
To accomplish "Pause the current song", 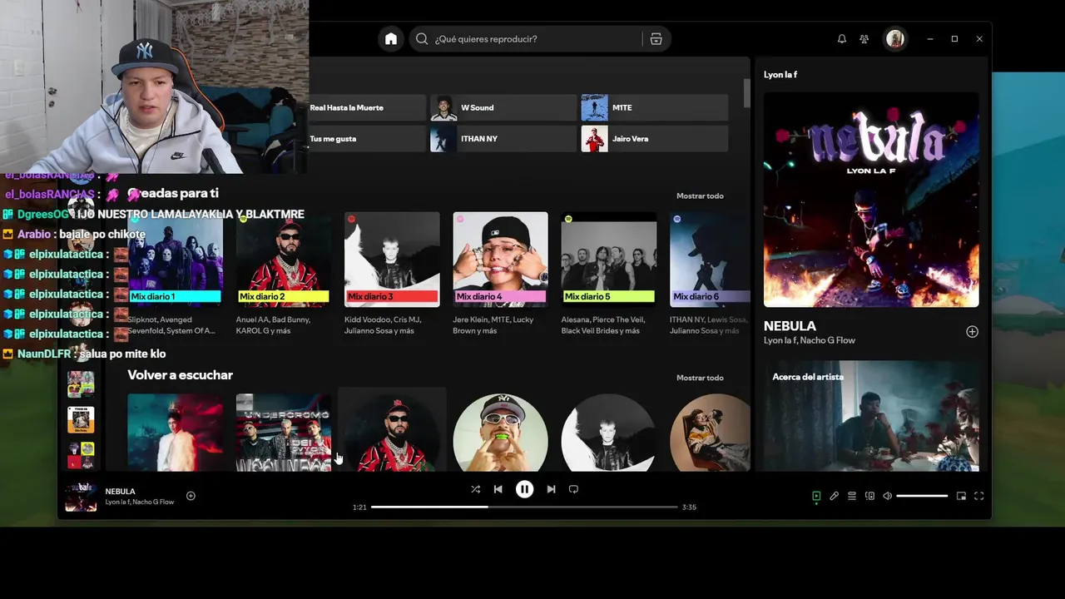I will 524,489.
